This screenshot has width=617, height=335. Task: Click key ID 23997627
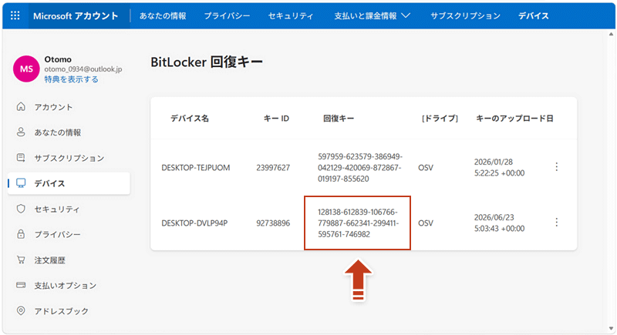273,168
